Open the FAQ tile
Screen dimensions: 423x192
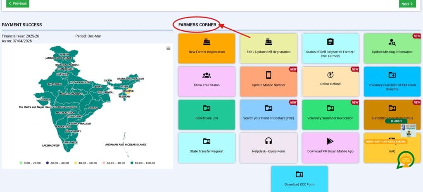[x=392, y=148]
